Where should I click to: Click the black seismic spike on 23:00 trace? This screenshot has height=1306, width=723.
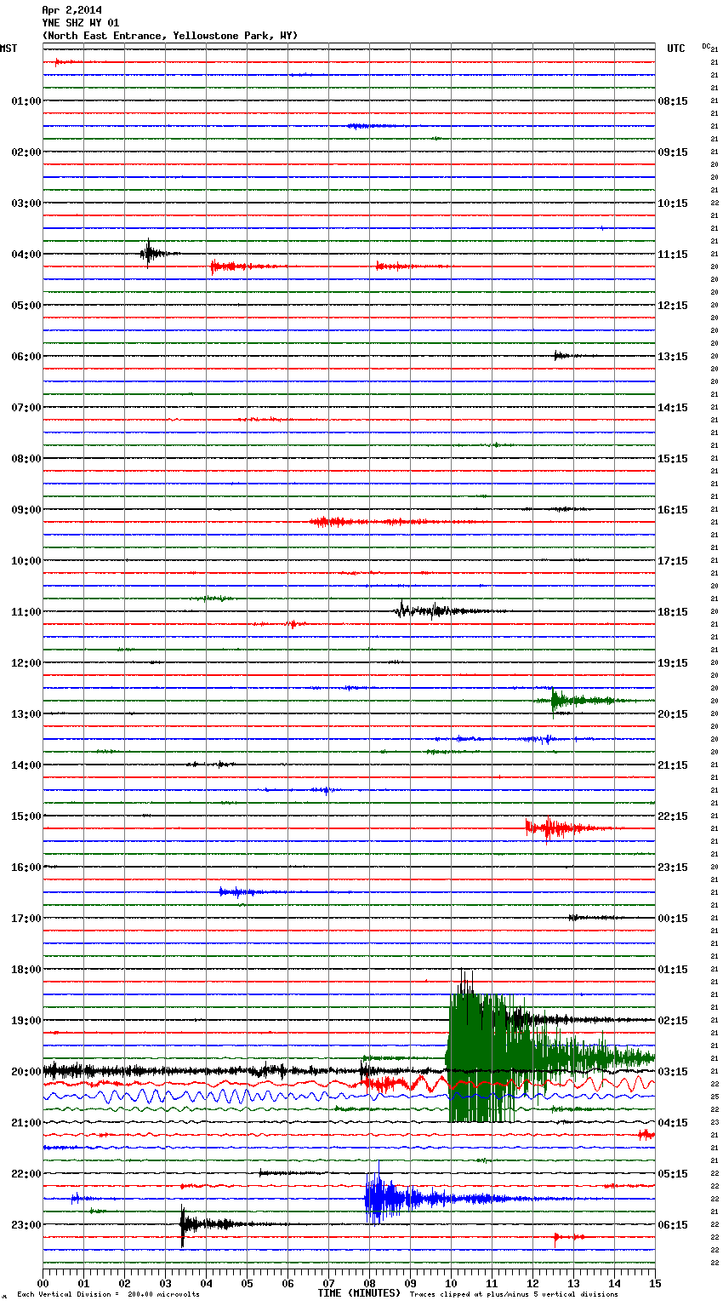pyautogui.click(x=183, y=1225)
